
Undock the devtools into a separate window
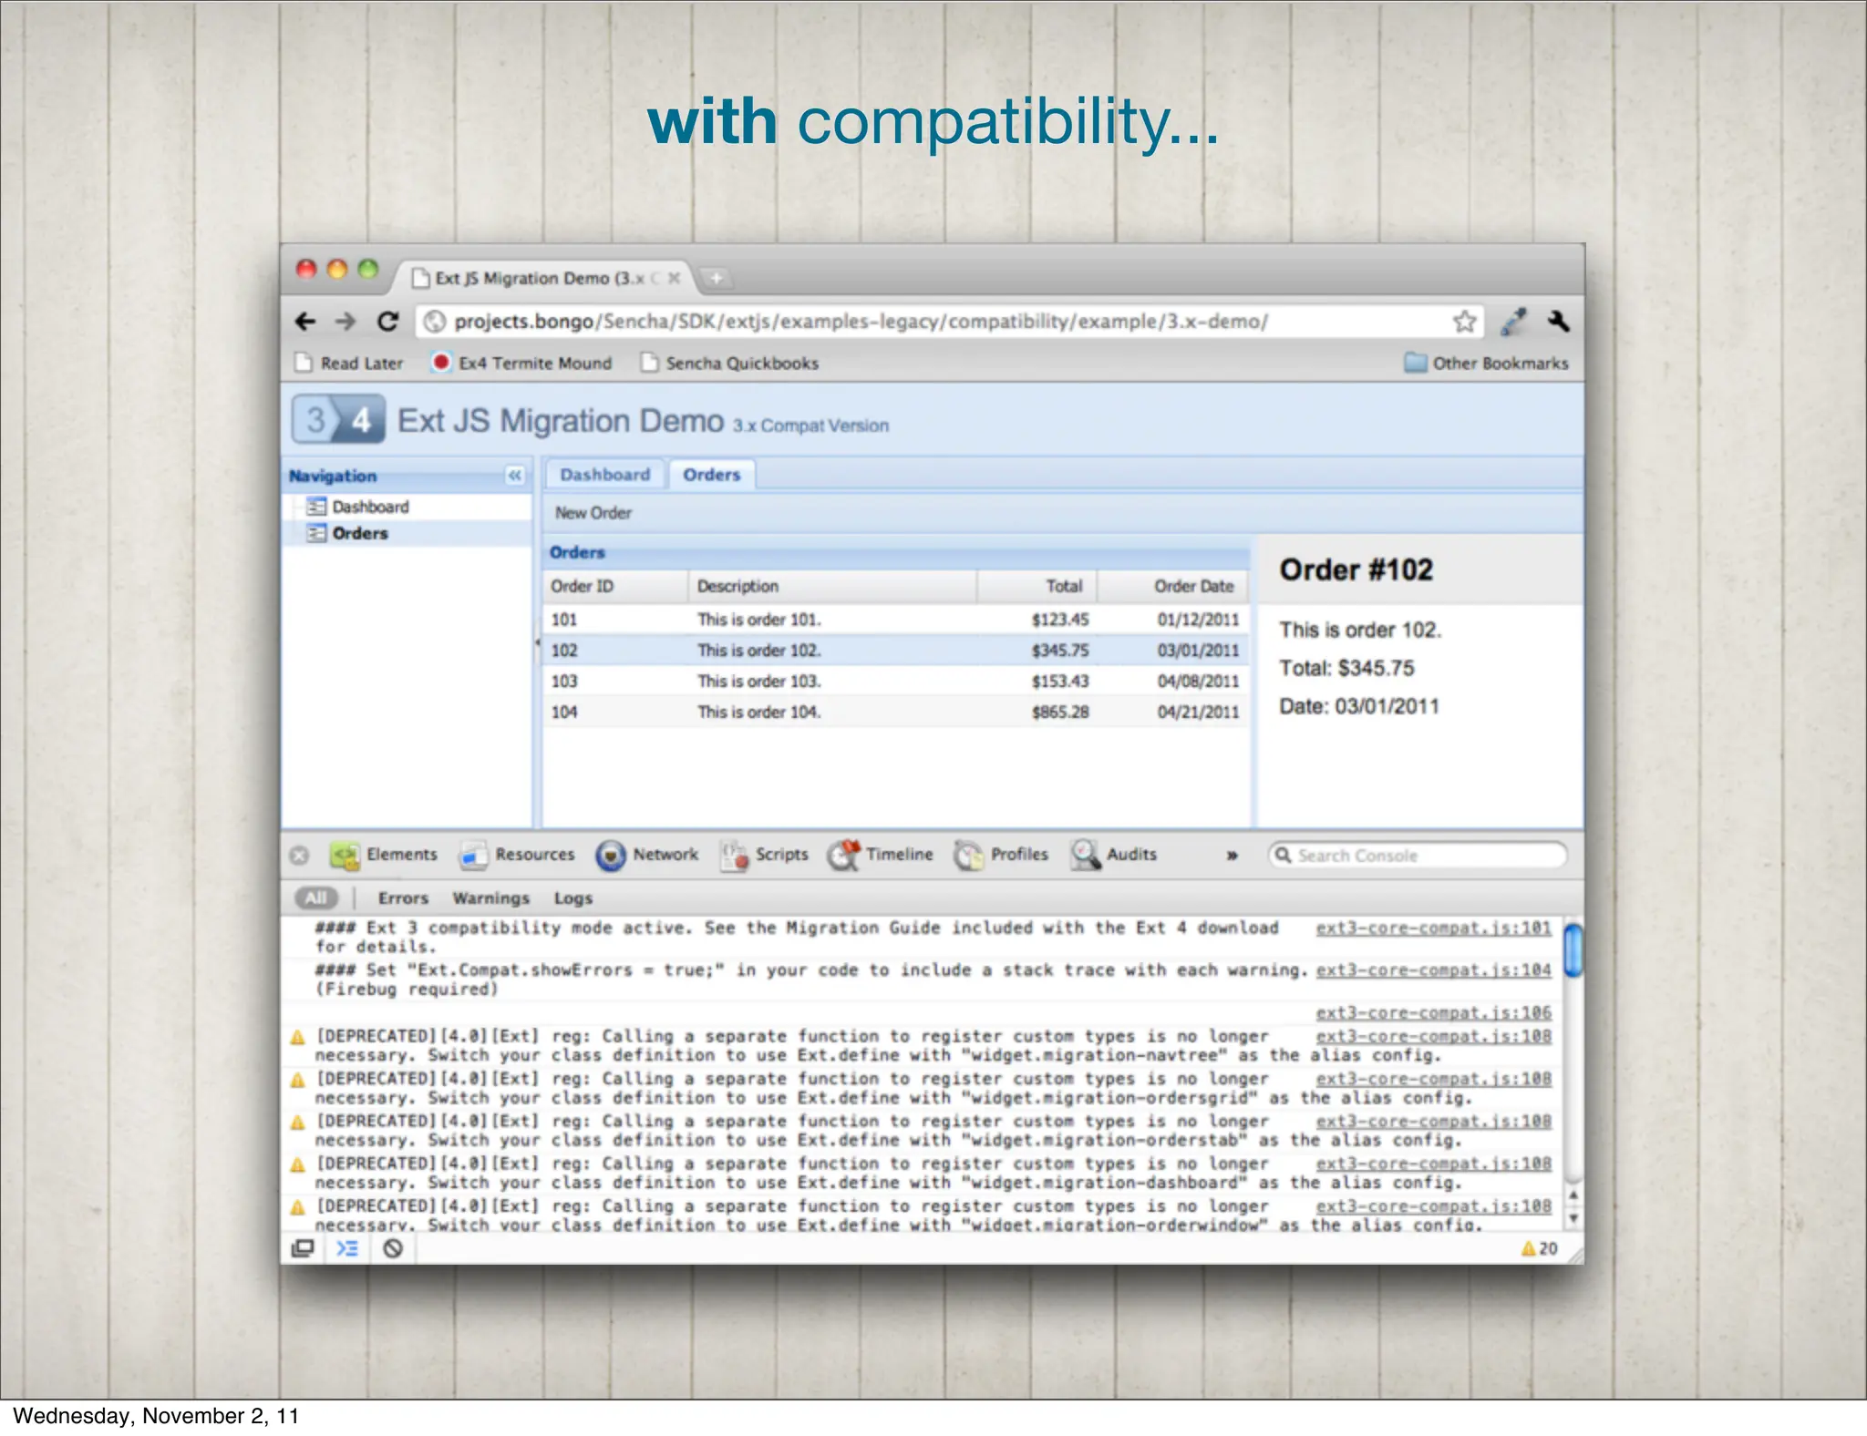click(x=303, y=1248)
